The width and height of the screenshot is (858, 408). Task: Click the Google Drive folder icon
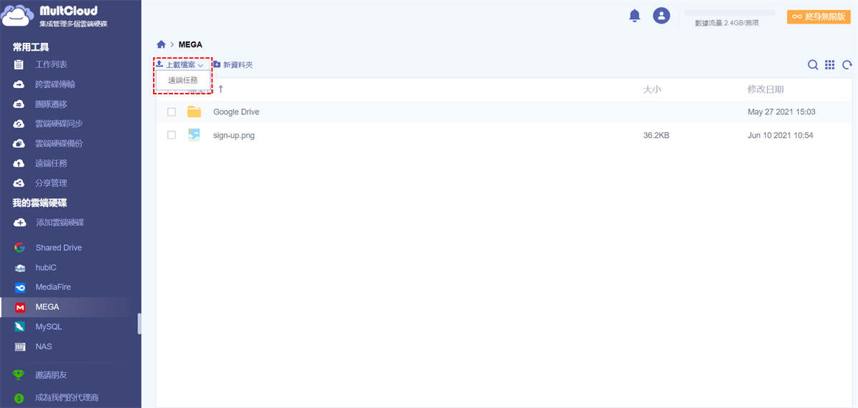[194, 111]
